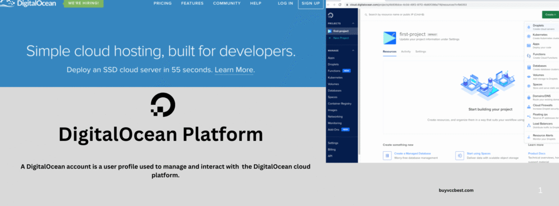Open the Product Docs link
Screen dimensions: 559x206
(x=537, y=153)
